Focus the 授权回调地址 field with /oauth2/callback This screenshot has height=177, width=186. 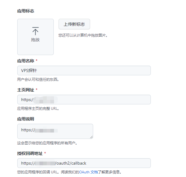click(84, 163)
